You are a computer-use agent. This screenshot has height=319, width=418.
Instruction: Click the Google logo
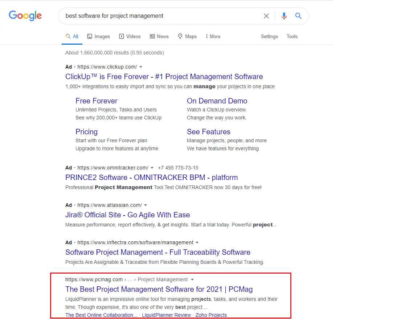pyautogui.click(x=25, y=16)
